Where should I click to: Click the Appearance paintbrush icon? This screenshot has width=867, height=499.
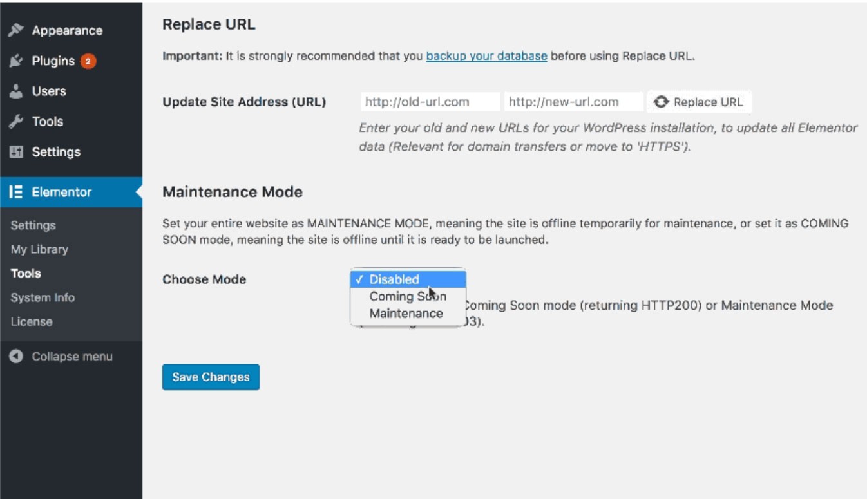click(x=17, y=30)
